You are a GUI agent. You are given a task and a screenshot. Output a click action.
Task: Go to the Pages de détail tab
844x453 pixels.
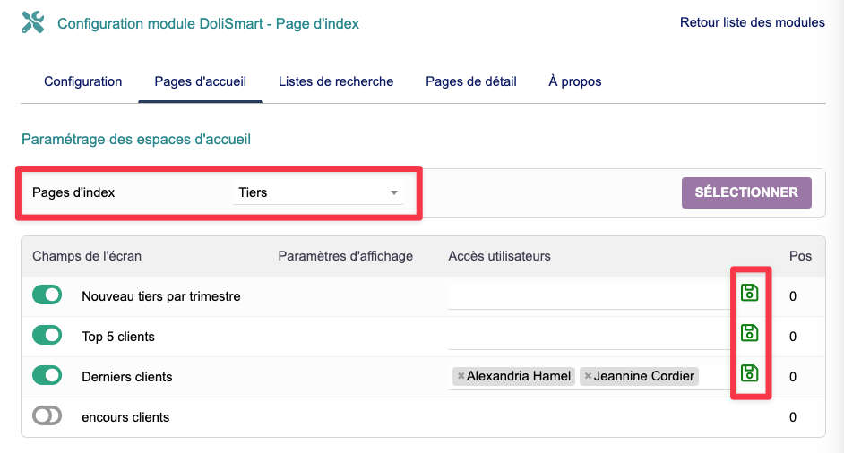pyautogui.click(x=471, y=81)
